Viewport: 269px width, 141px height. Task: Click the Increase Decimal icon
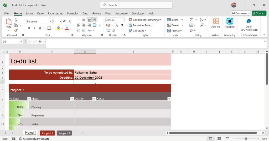(108, 31)
